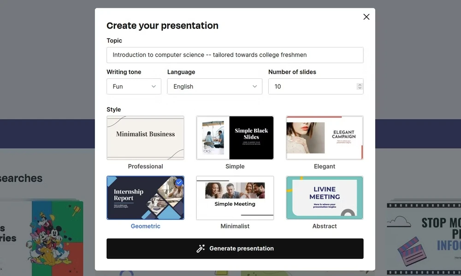
Task: Choose the Simple Meeting Minimalist style
Action: 235,198
